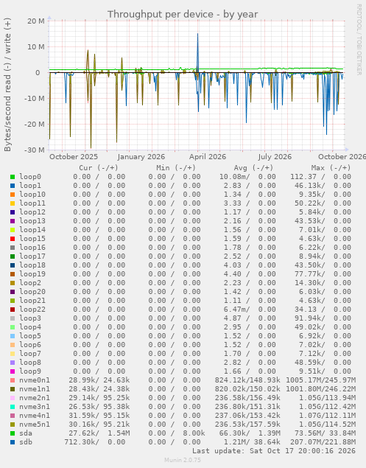Screen dimensions: 366x468
Task: Click the 'loop20' legend label
Action: coord(32,292)
